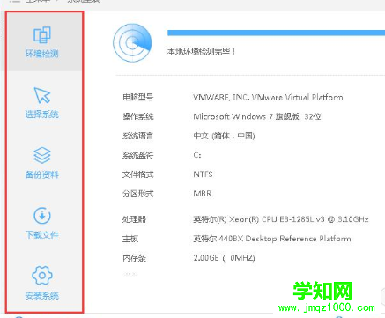Select the NTFS file format value

pyautogui.click(x=203, y=174)
